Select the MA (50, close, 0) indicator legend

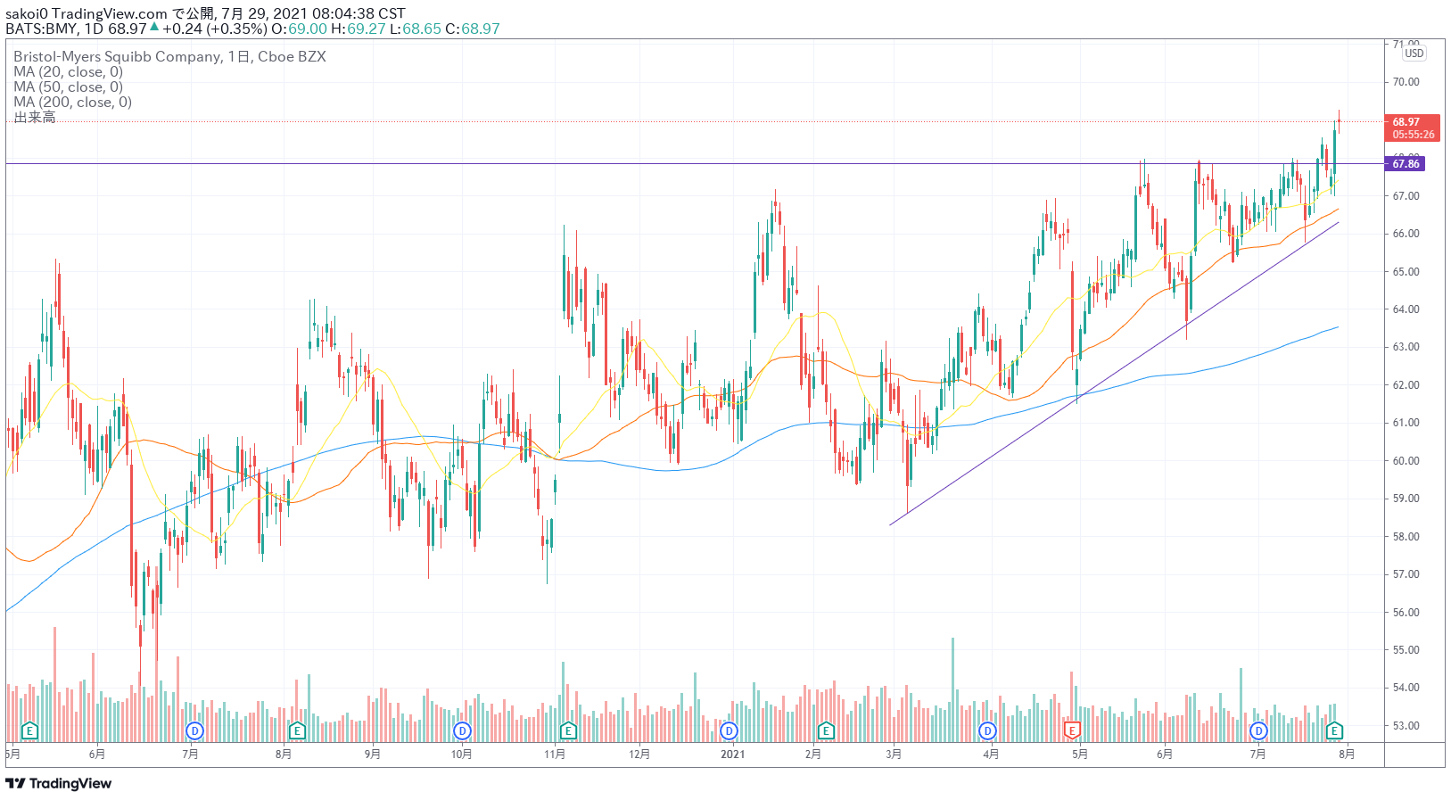(68, 87)
